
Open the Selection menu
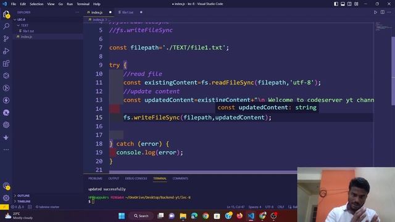[x=36, y=4]
